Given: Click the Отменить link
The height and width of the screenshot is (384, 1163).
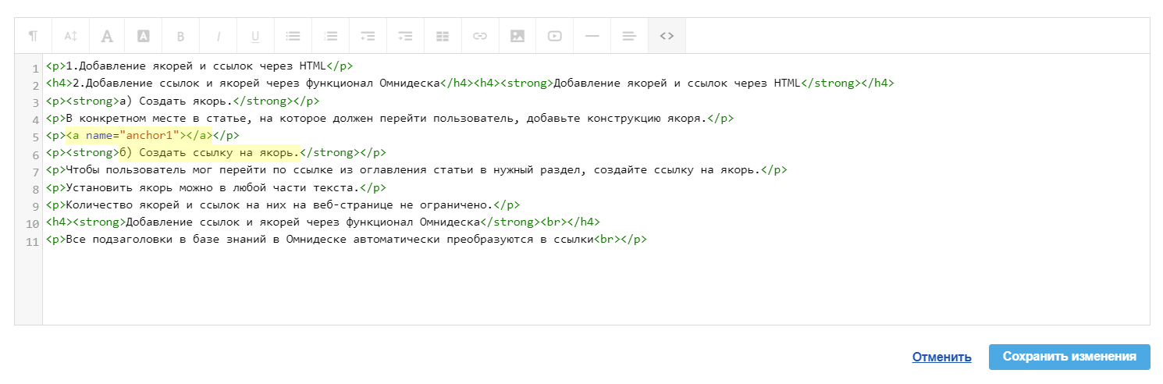Looking at the screenshot, I should point(942,357).
